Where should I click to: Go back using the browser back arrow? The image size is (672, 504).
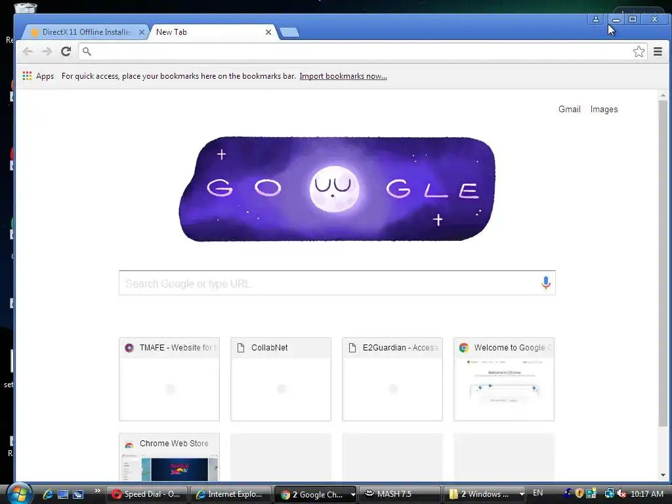pos(28,51)
